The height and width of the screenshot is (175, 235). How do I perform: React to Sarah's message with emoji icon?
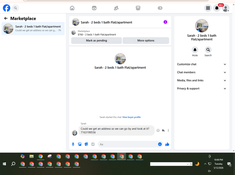[158, 130]
